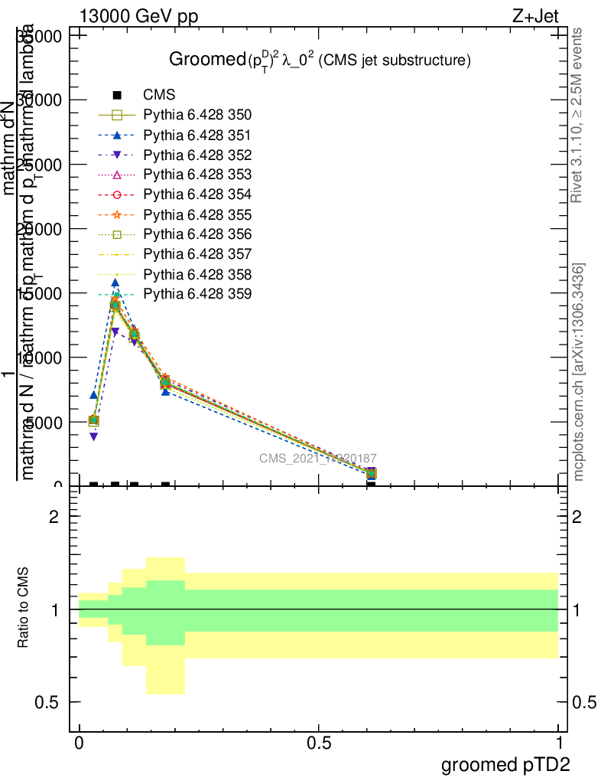
Task: Click the black square CMS legend marker
Action: [x=117, y=95]
